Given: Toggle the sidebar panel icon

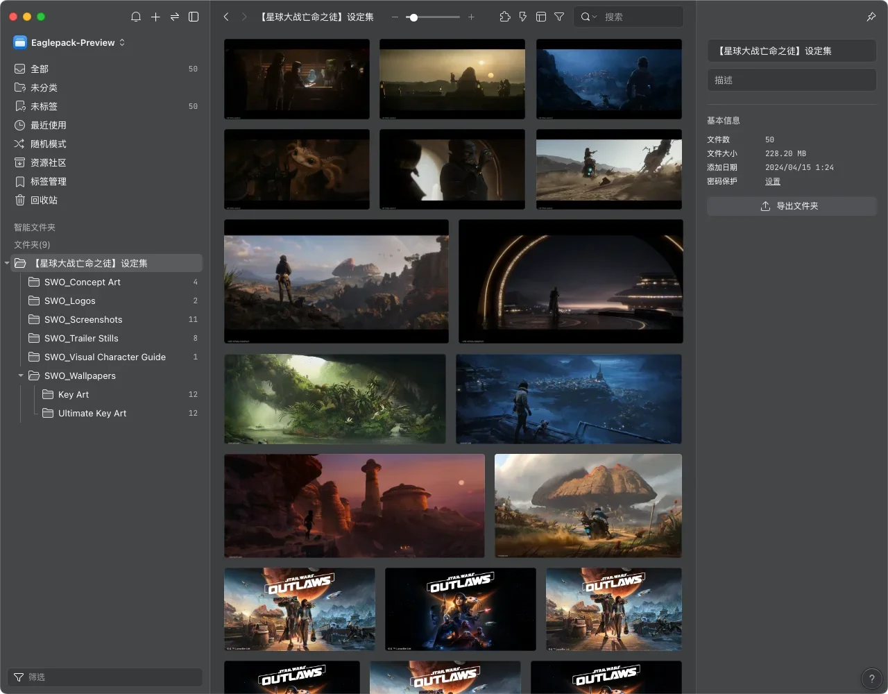Looking at the screenshot, I should tap(194, 17).
